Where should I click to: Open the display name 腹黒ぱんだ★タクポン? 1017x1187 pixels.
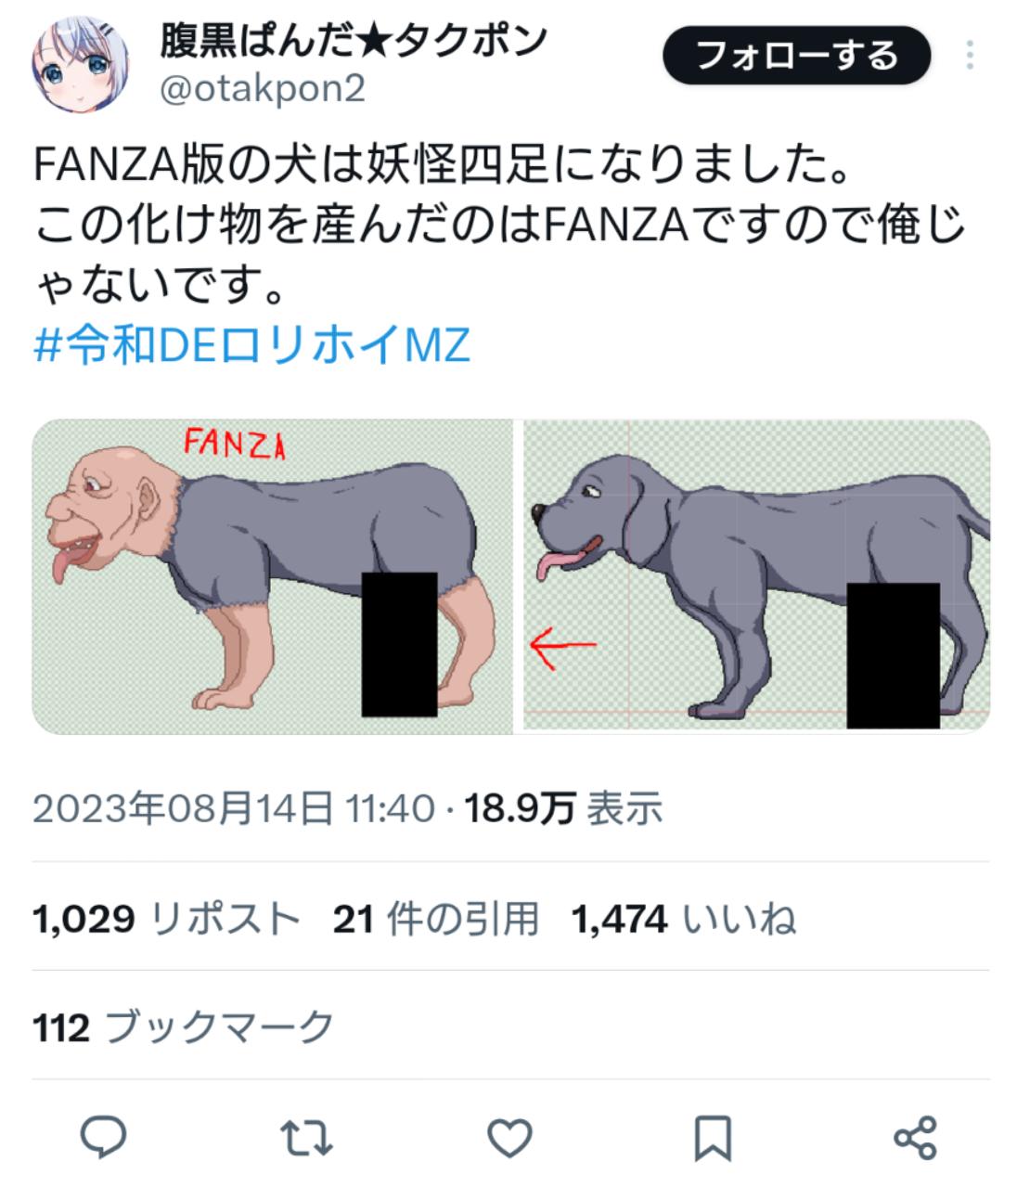[354, 40]
